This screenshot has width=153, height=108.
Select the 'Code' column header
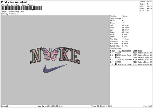(135, 51)
